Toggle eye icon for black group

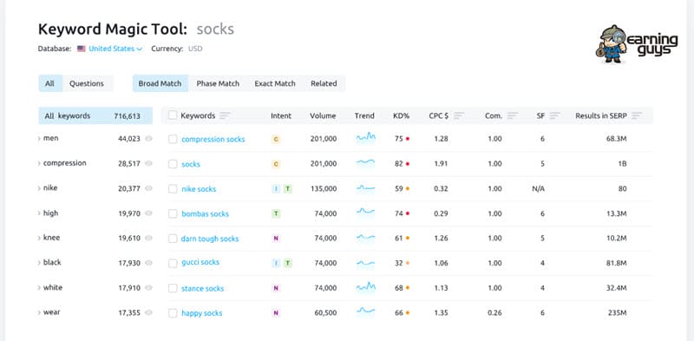pyautogui.click(x=148, y=263)
